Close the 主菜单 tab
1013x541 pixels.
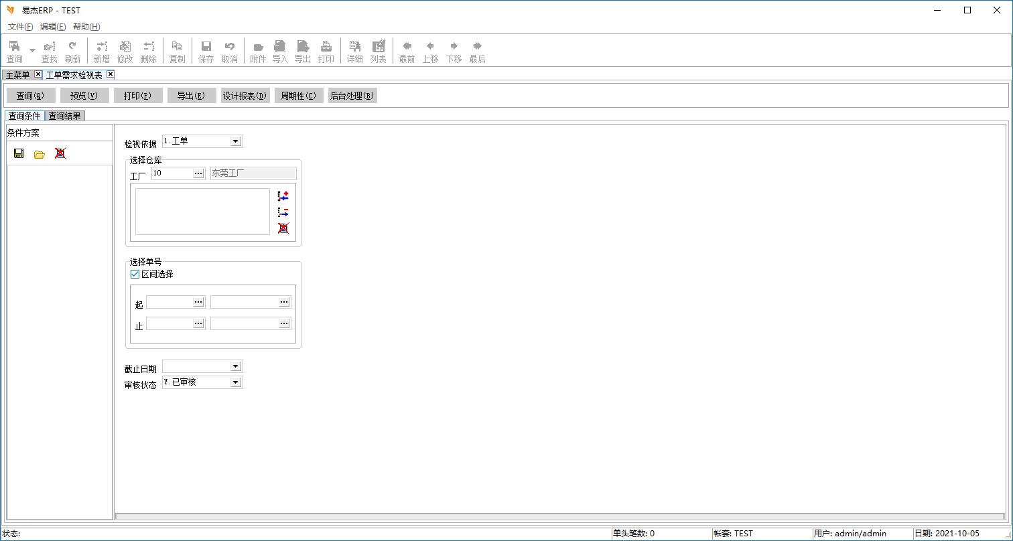coord(38,74)
